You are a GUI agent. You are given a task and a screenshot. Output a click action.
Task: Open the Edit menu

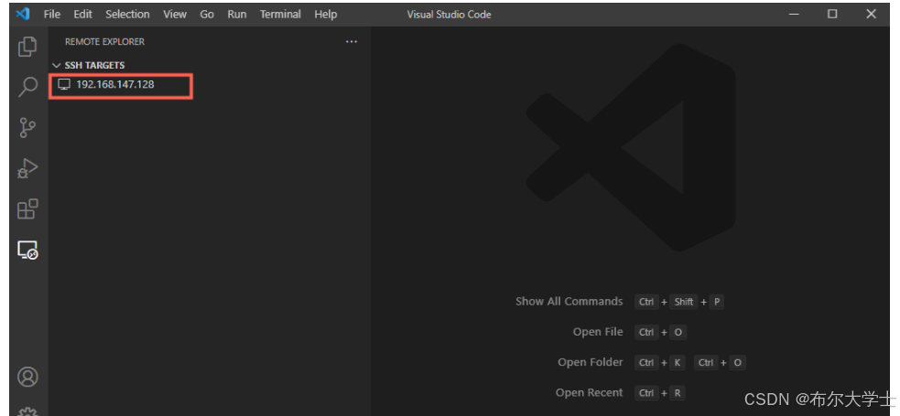point(82,15)
